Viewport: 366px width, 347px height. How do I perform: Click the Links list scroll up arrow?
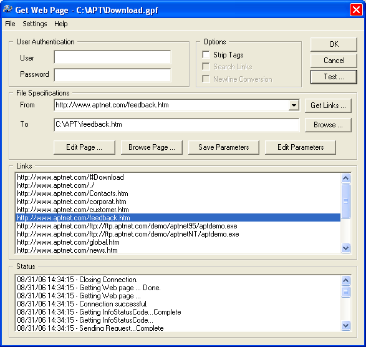pos(345,178)
